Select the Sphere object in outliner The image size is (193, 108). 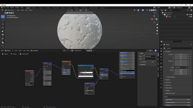pos(170,17)
